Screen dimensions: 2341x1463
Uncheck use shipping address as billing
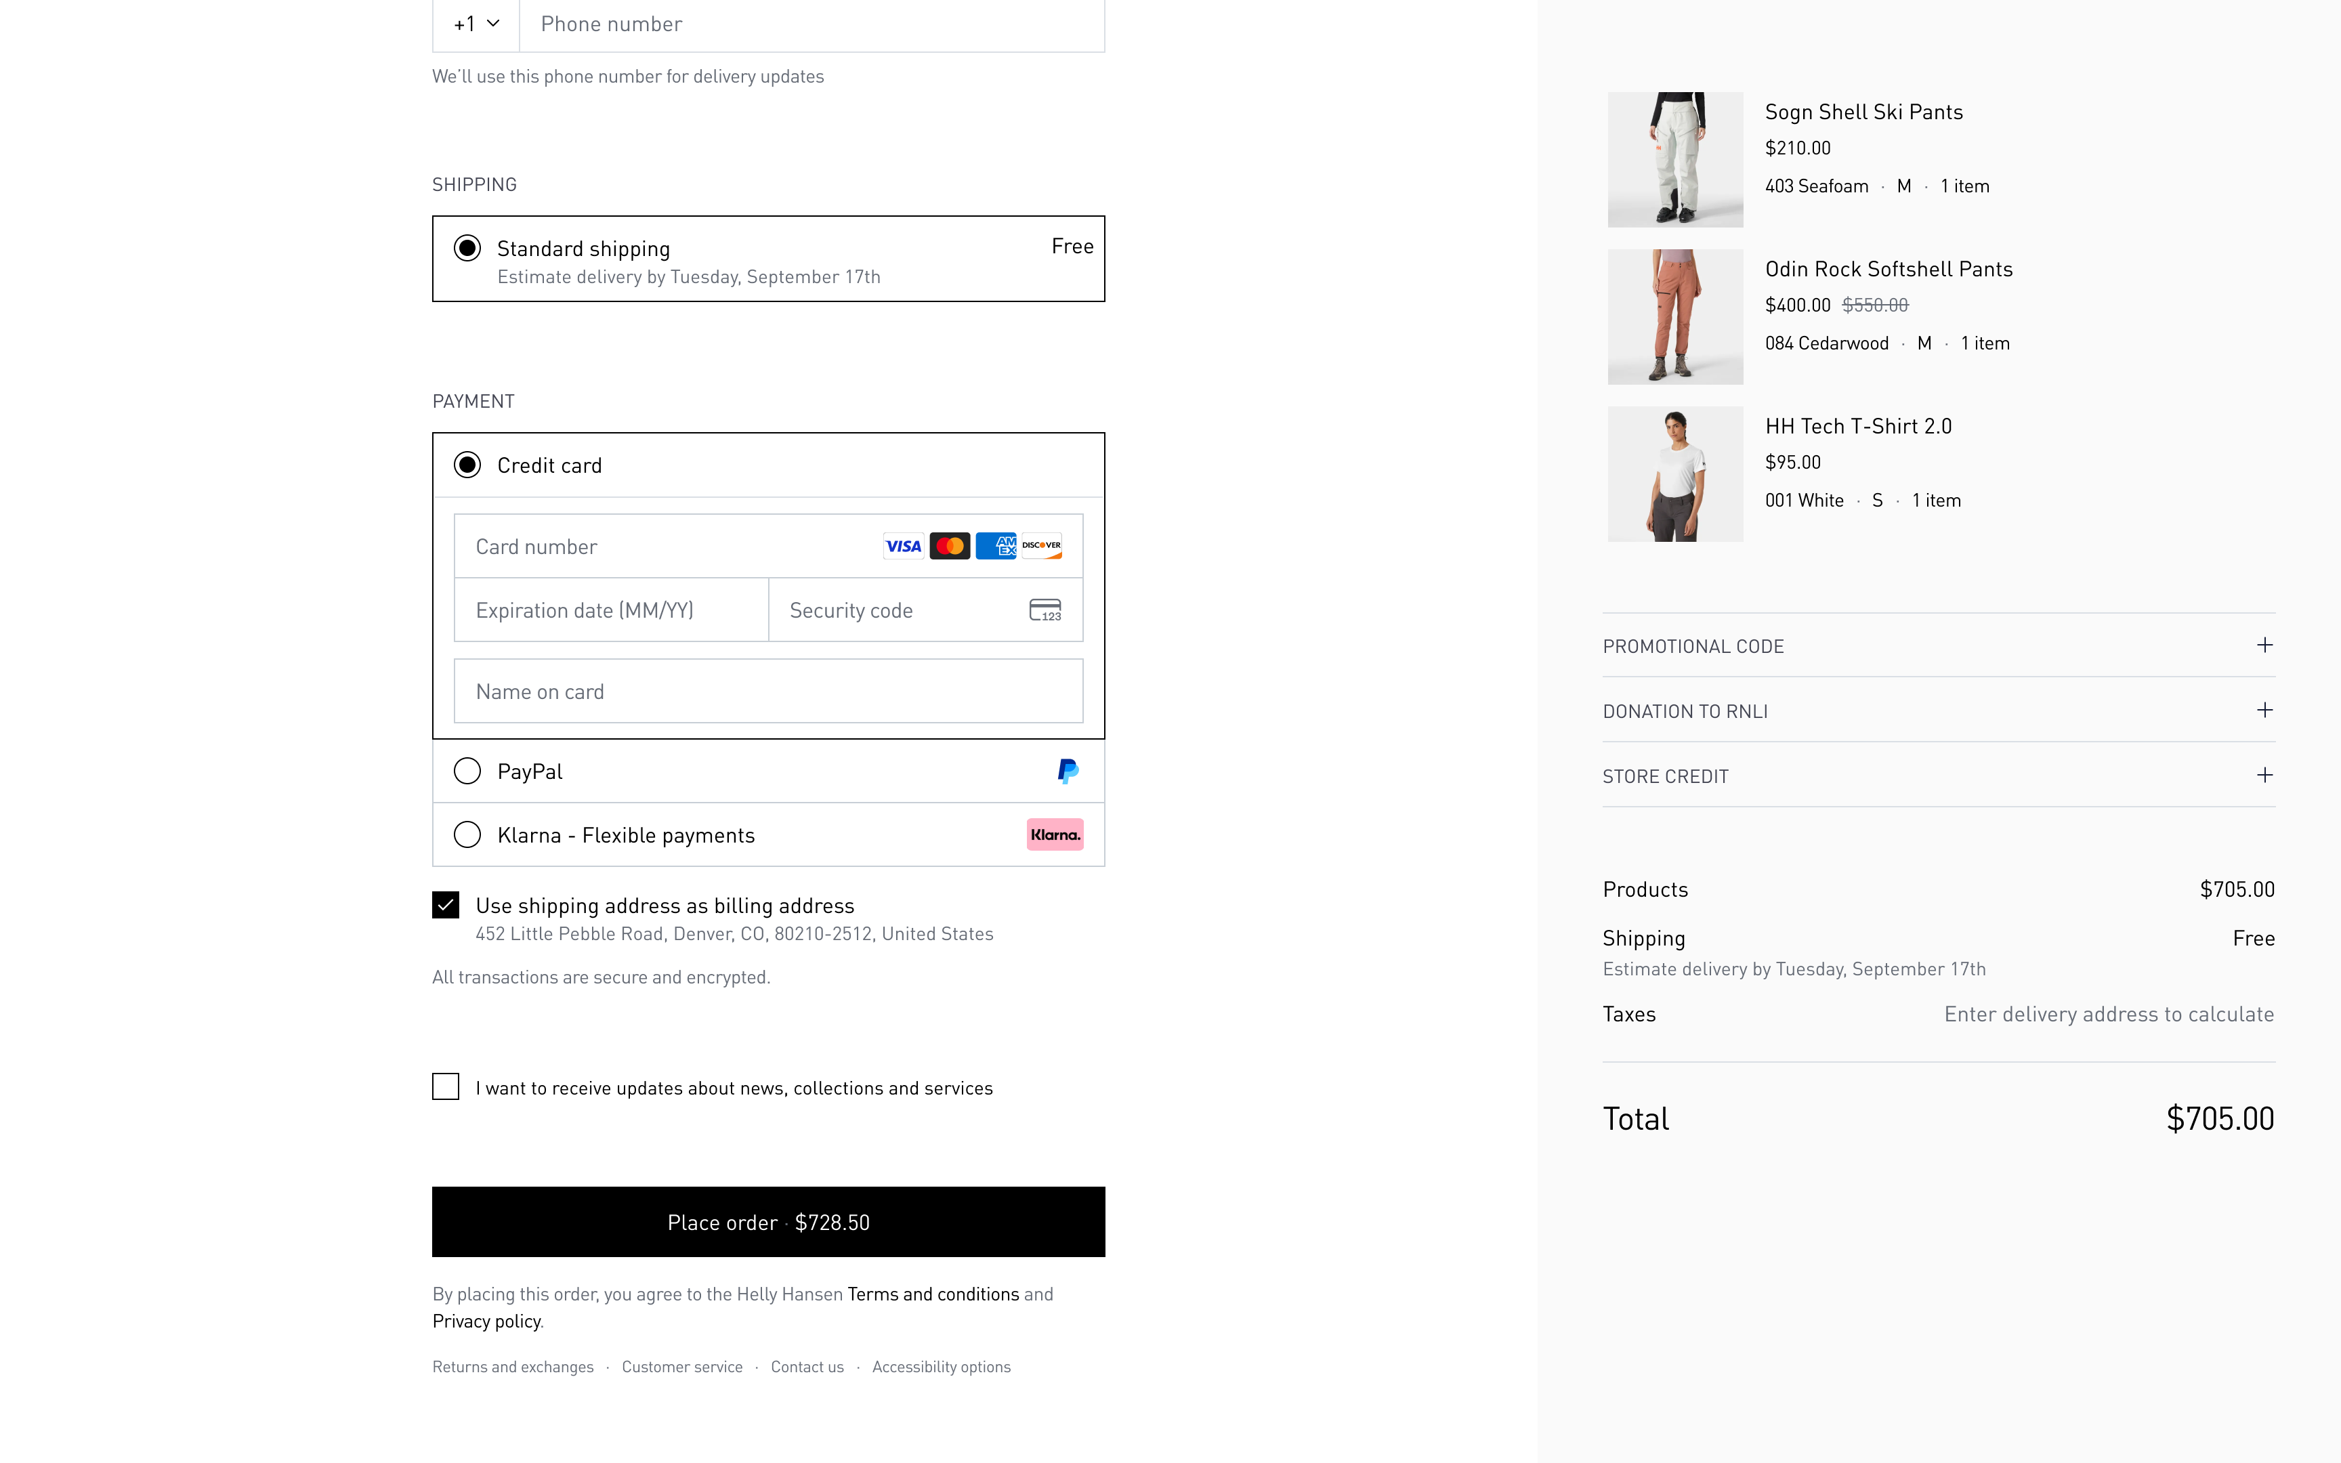point(446,905)
